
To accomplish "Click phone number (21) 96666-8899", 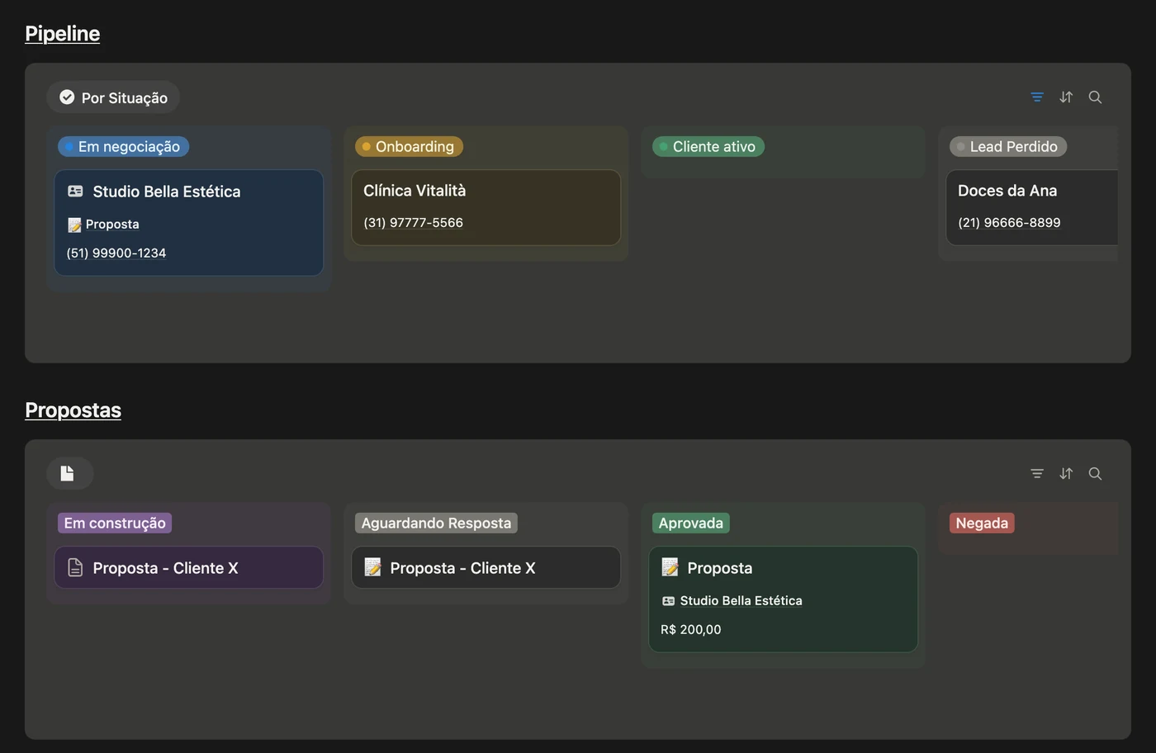I will [x=1009, y=223].
